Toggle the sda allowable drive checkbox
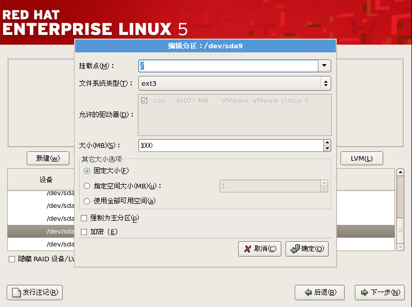This screenshot has height=307, width=412. pos(144,101)
